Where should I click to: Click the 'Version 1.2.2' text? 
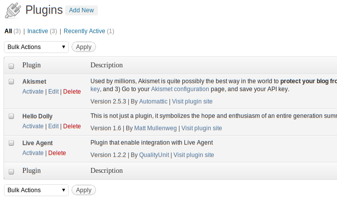(x=108, y=155)
